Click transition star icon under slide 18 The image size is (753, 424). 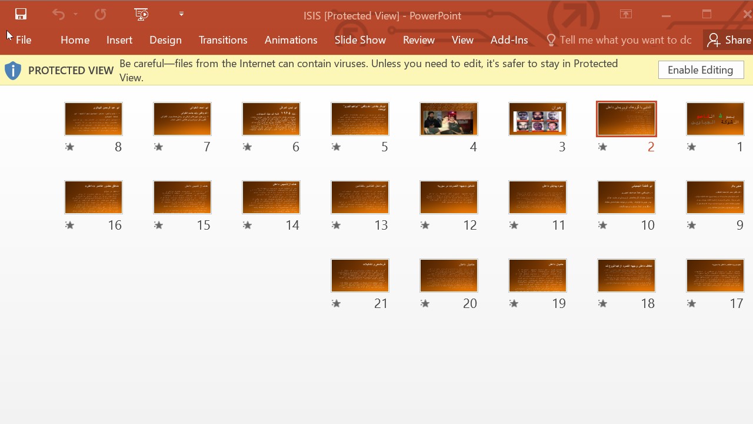602,303
